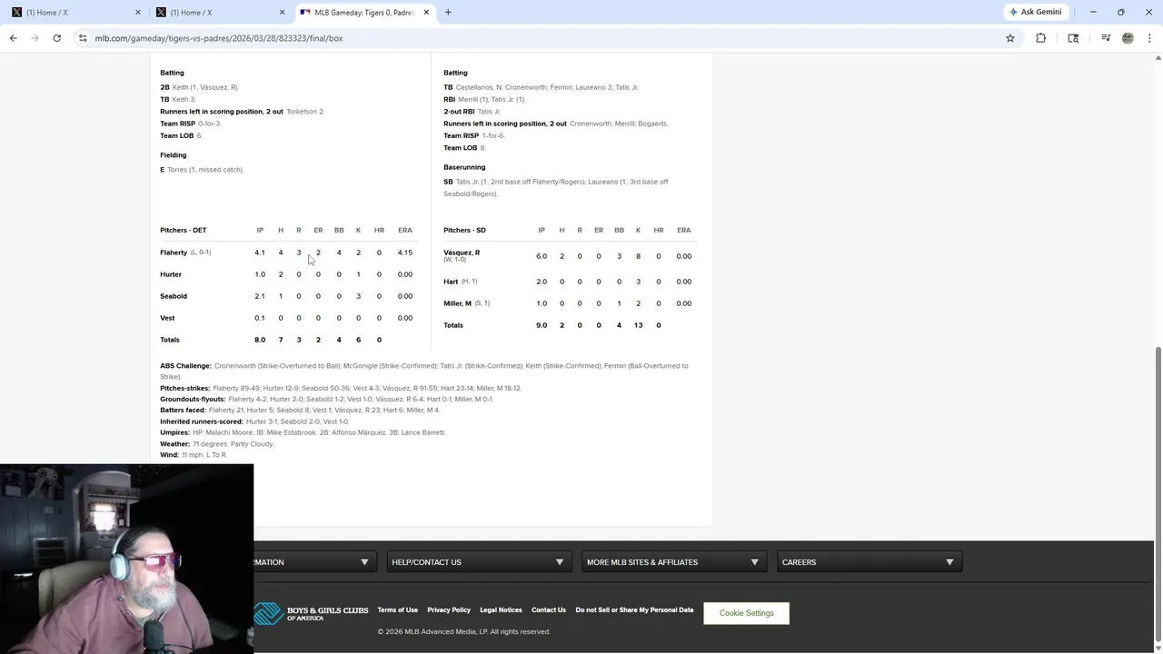This screenshot has height=654, width=1163.
Task: Select the MLB Gameday Tigers Padres tab
Action: point(363,13)
